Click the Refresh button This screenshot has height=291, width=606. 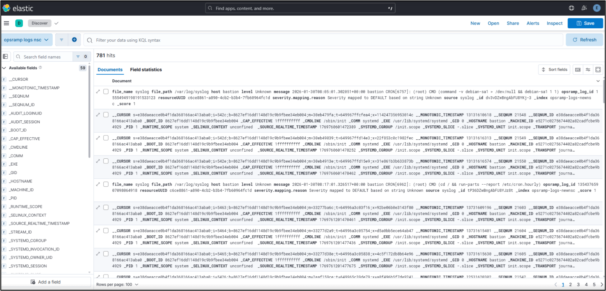coord(584,40)
